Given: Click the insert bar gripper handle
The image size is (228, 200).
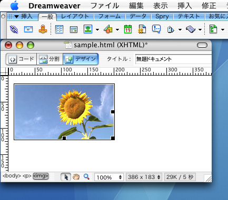Looking at the screenshot, I should (x=11, y=17).
